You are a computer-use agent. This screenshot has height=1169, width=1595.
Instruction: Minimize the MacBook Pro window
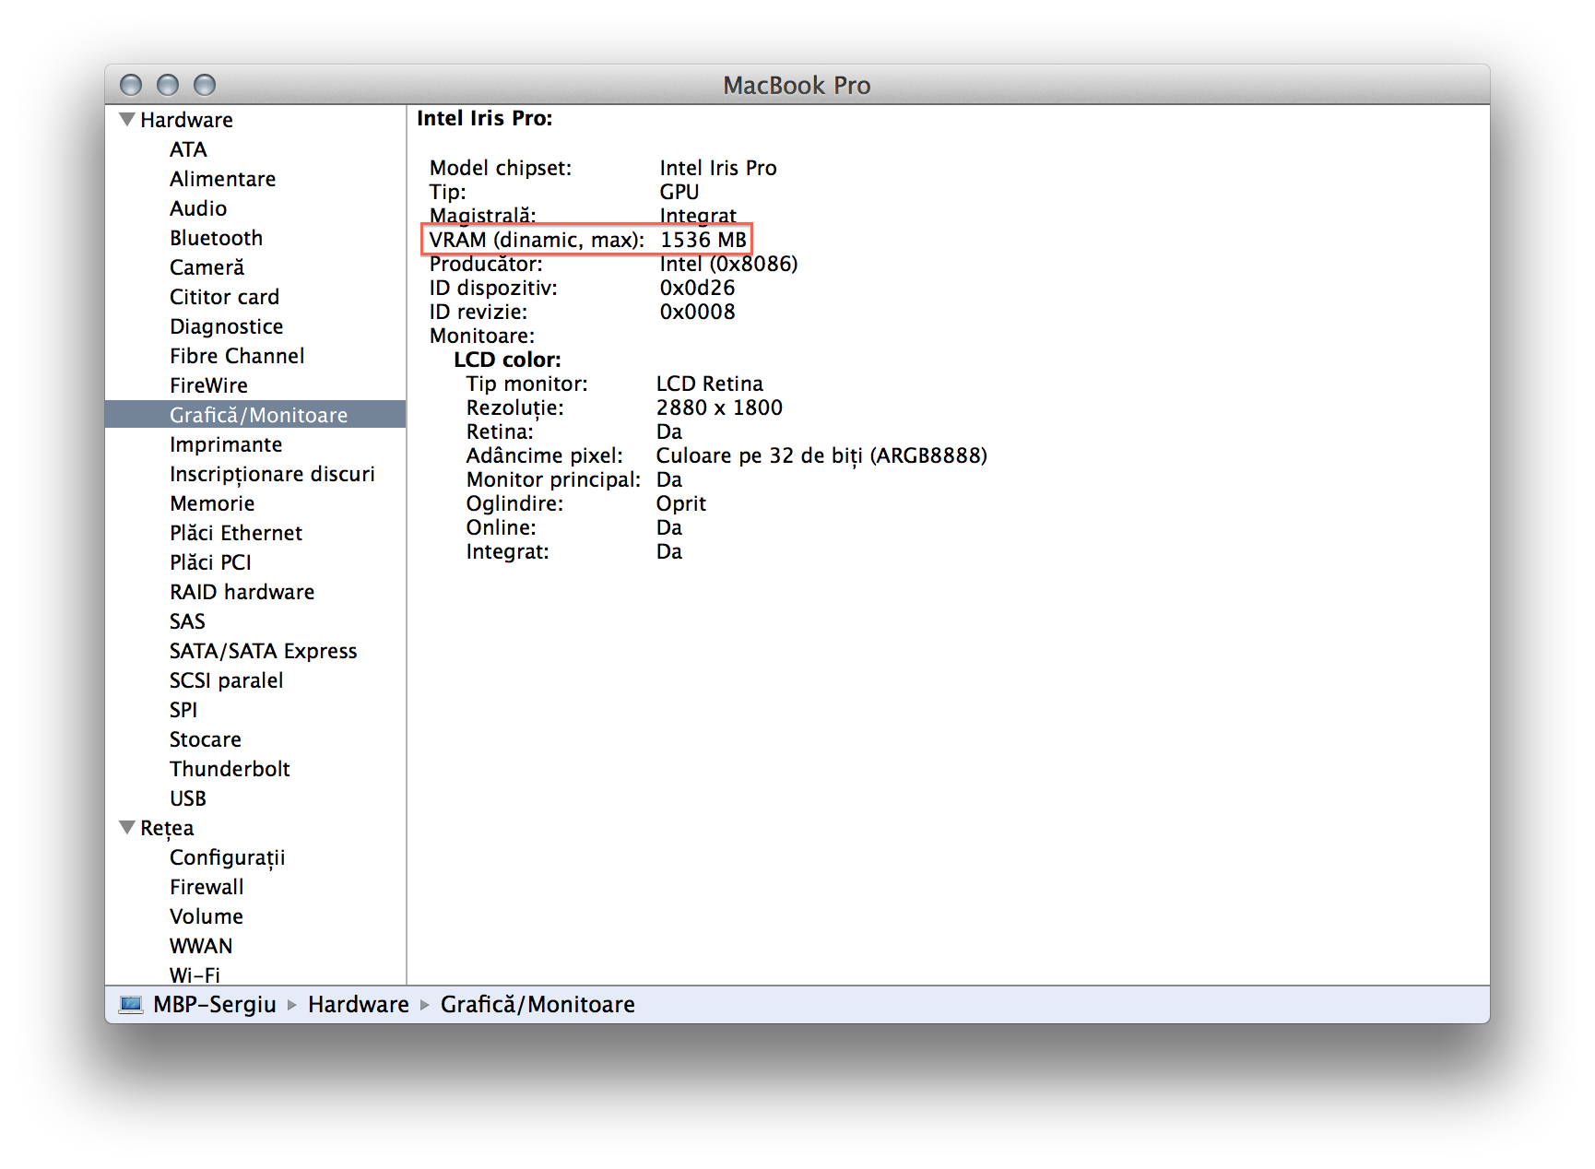click(x=168, y=85)
